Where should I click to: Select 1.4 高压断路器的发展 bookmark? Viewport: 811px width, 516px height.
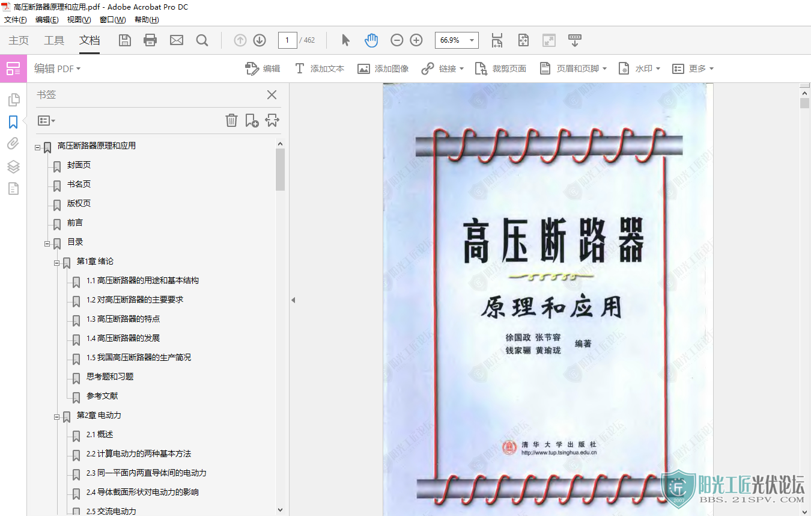coord(123,338)
